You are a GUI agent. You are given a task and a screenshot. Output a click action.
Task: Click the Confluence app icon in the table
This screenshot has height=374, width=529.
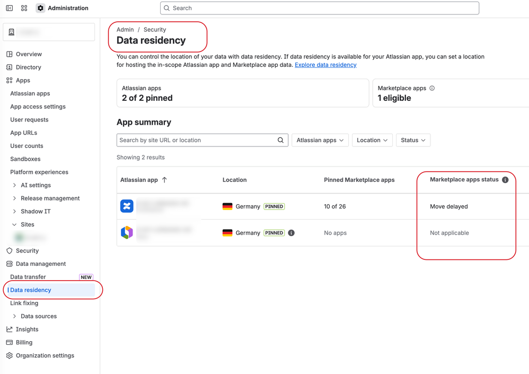click(127, 206)
